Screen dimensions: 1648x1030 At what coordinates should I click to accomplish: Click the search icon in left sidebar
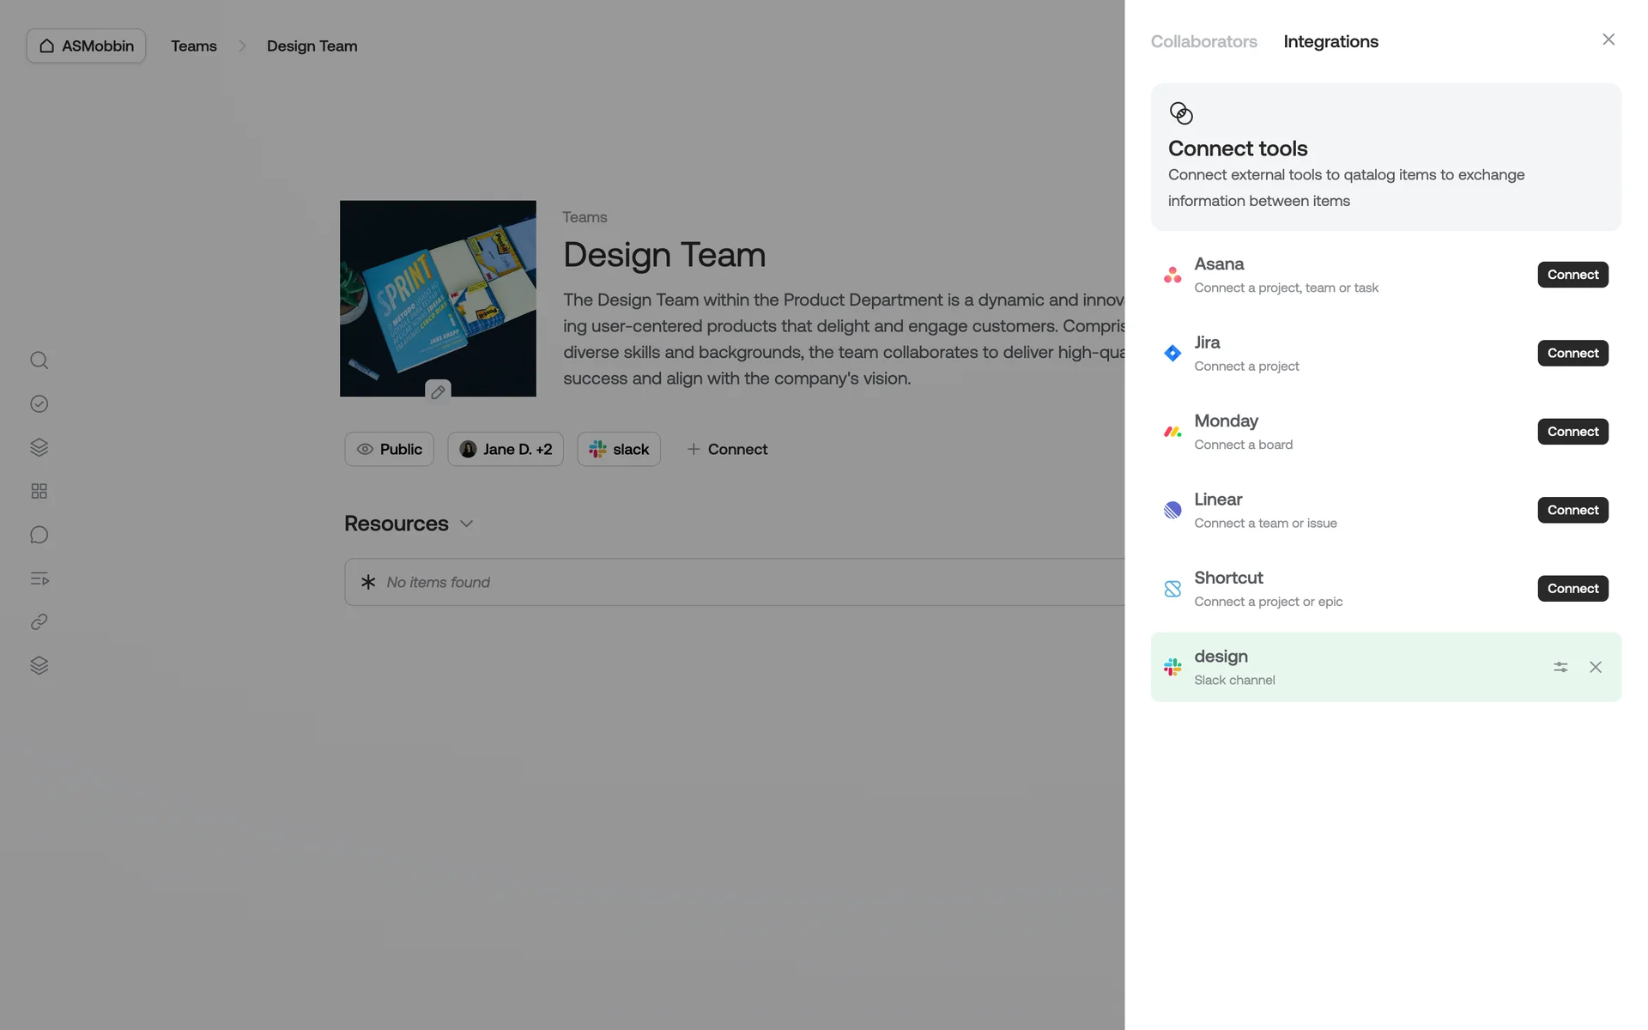point(39,360)
